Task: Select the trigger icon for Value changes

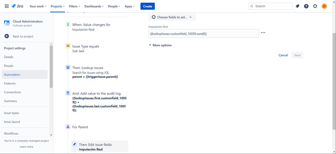Action: click(x=68, y=24)
